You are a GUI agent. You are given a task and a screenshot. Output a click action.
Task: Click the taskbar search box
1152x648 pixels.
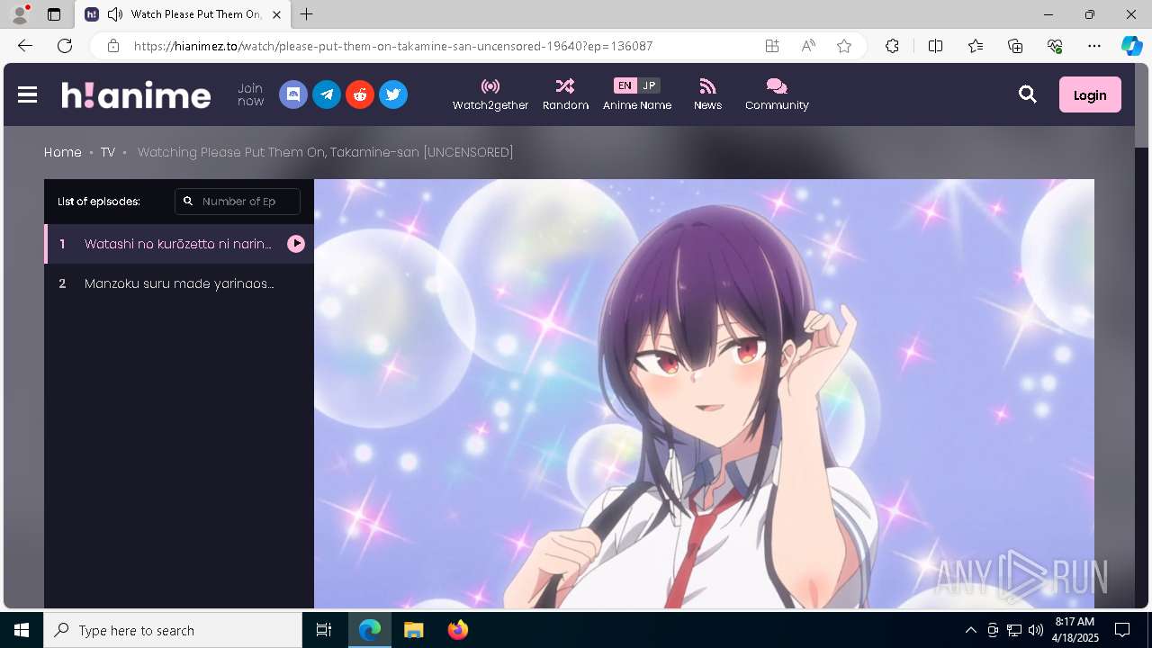[173, 630]
